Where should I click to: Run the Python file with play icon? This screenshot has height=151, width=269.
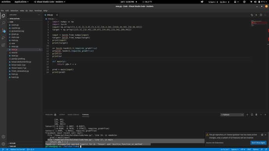pyautogui.click(x=256, y=15)
